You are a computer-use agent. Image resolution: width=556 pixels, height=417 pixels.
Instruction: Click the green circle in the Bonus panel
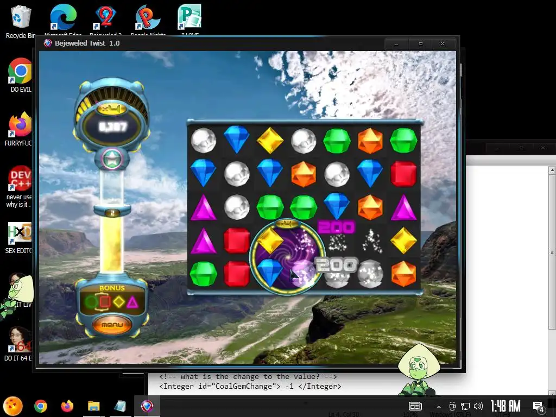[x=91, y=302]
